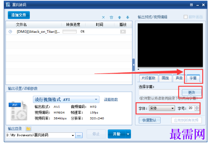
Task: Switch to the 画面 tab
Action: coord(165,78)
